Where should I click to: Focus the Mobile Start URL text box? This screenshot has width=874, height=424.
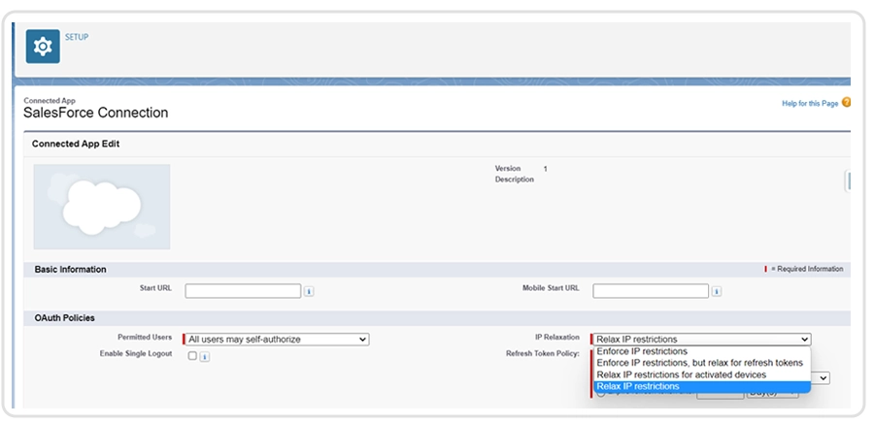(x=651, y=291)
